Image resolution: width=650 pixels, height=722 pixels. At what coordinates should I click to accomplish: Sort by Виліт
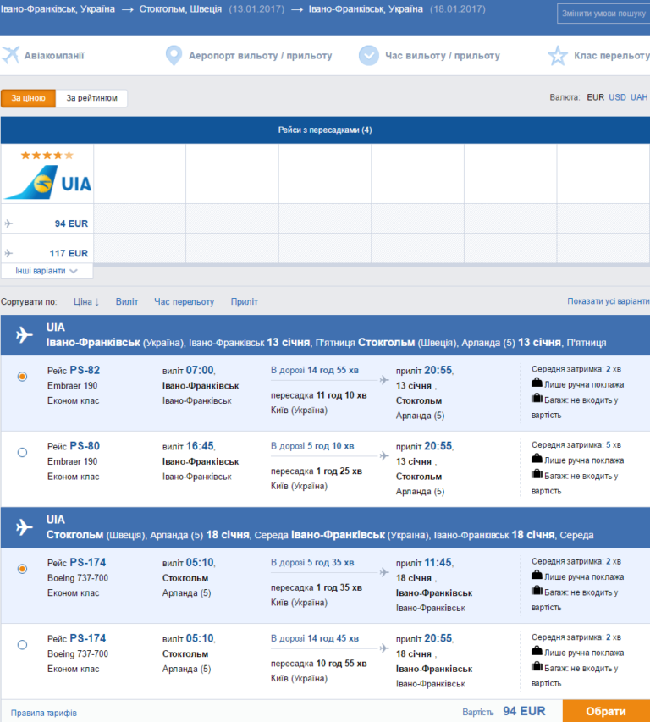pyautogui.click(x=127, y=301)
